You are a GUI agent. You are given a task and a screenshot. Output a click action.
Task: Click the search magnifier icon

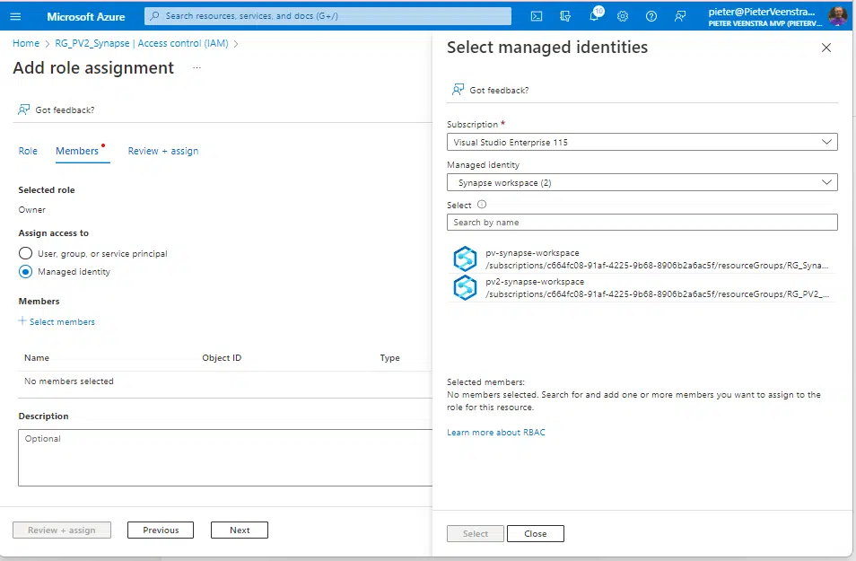click(x=154, y=16)
